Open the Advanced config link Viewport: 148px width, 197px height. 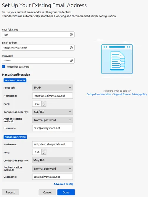tap(63, 184)
